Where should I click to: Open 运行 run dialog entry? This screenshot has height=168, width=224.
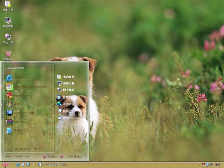click(x=66, y=118)
